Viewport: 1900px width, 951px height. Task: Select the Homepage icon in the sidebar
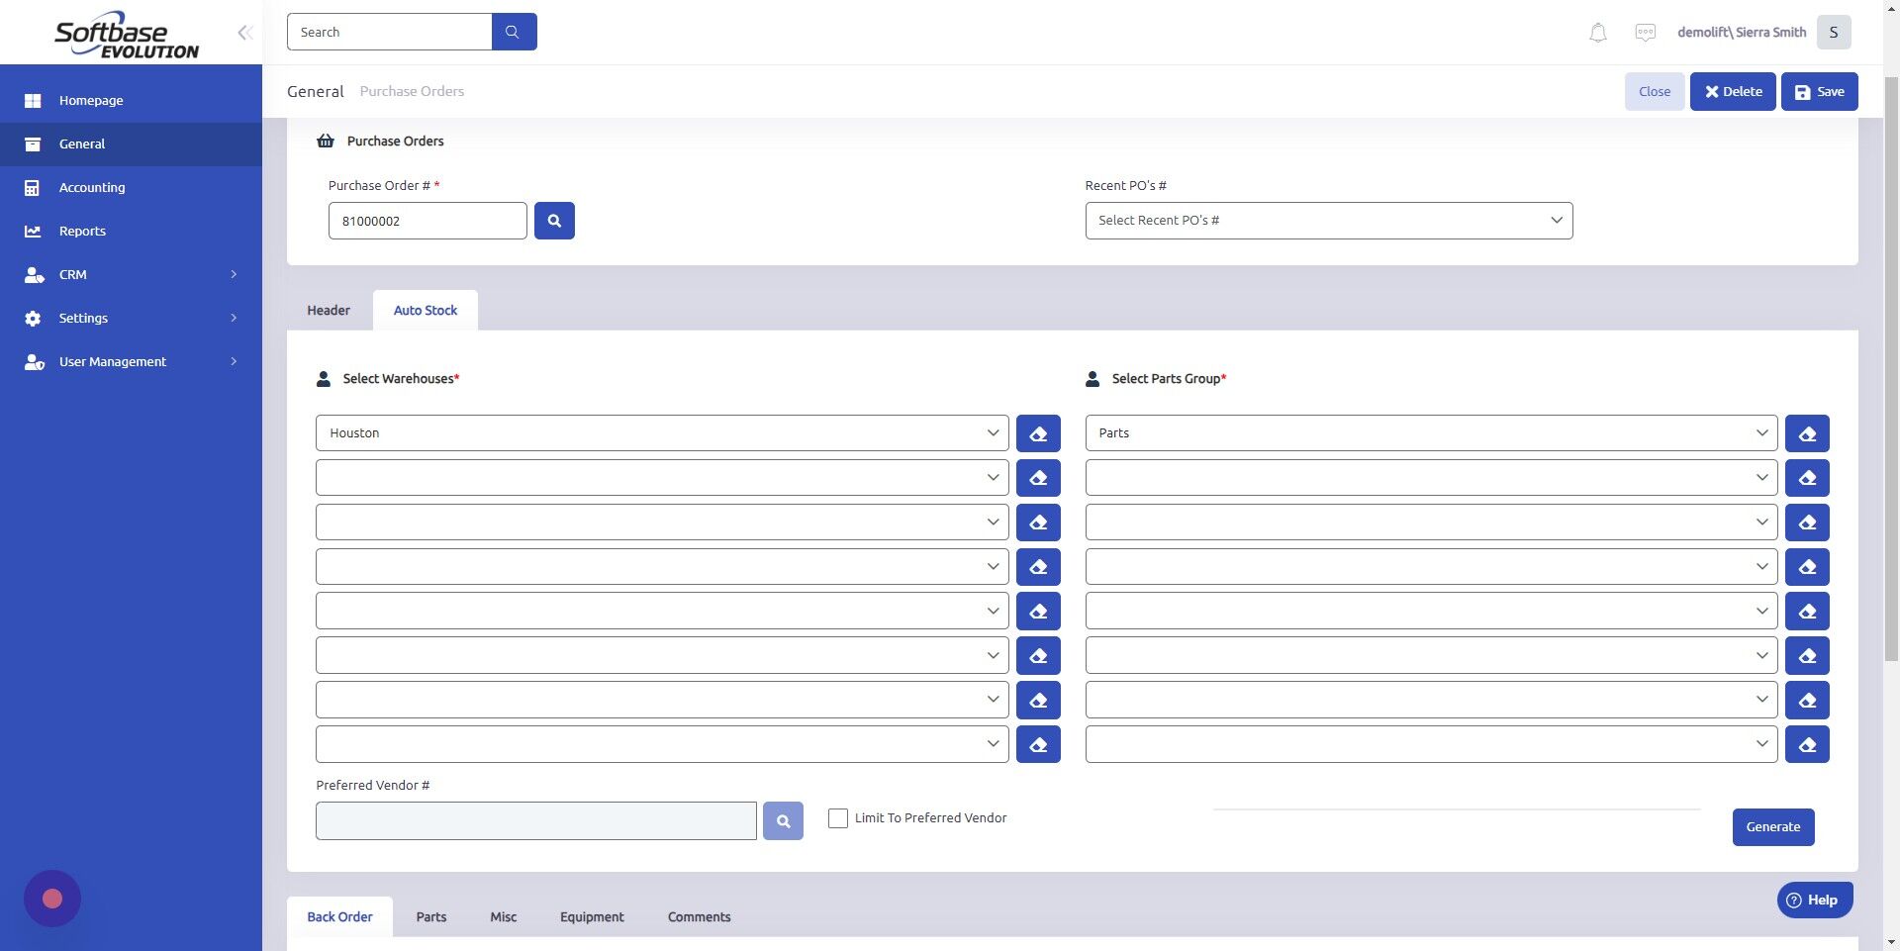34,100
